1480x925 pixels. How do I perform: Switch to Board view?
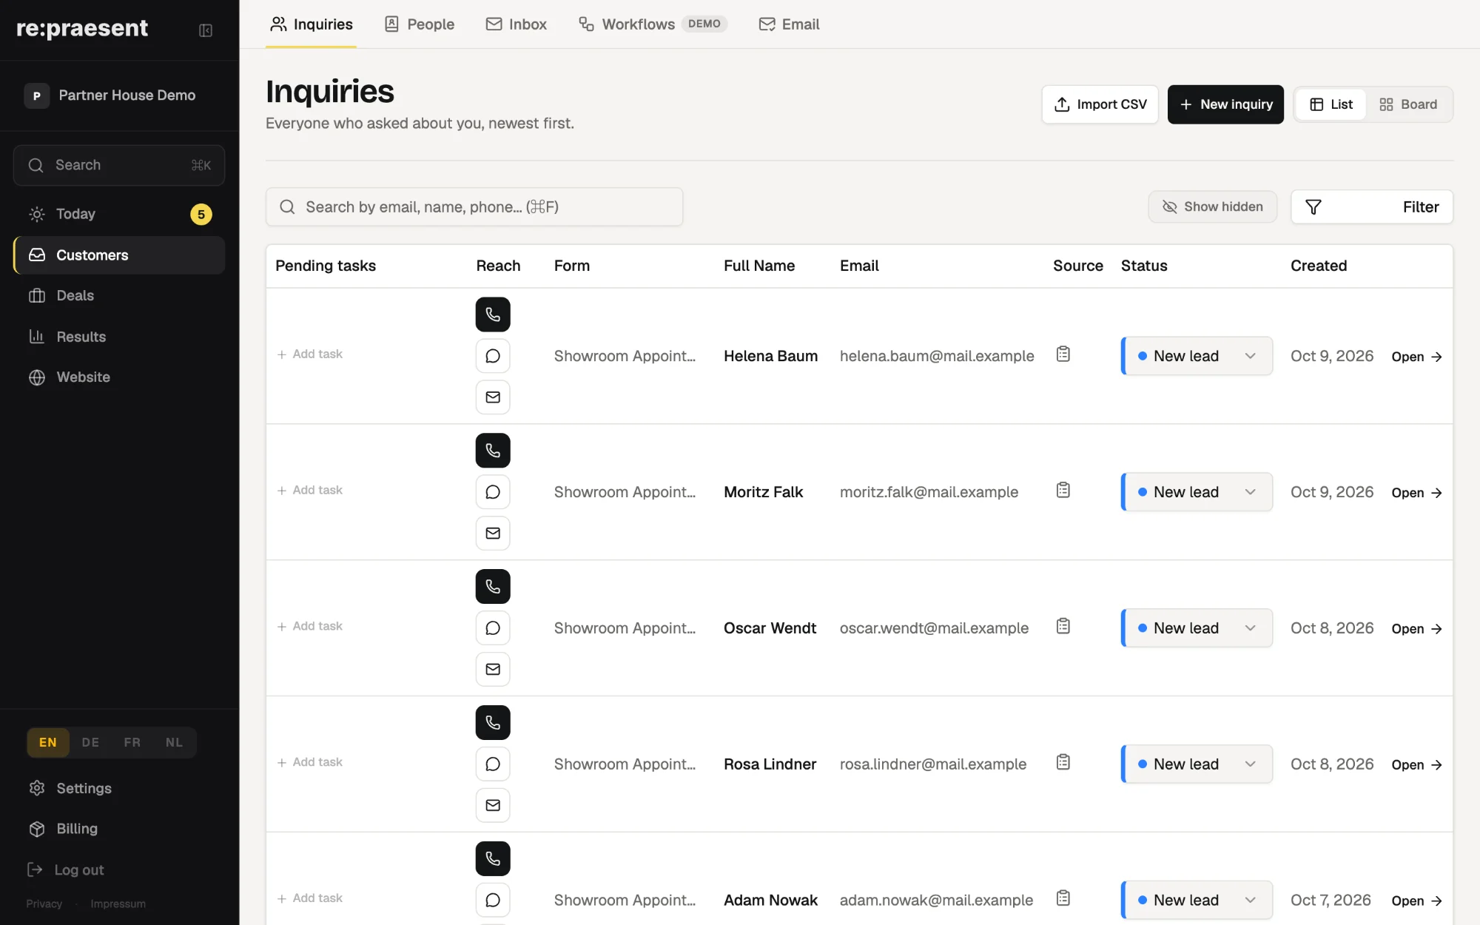tap(1408, 104)
